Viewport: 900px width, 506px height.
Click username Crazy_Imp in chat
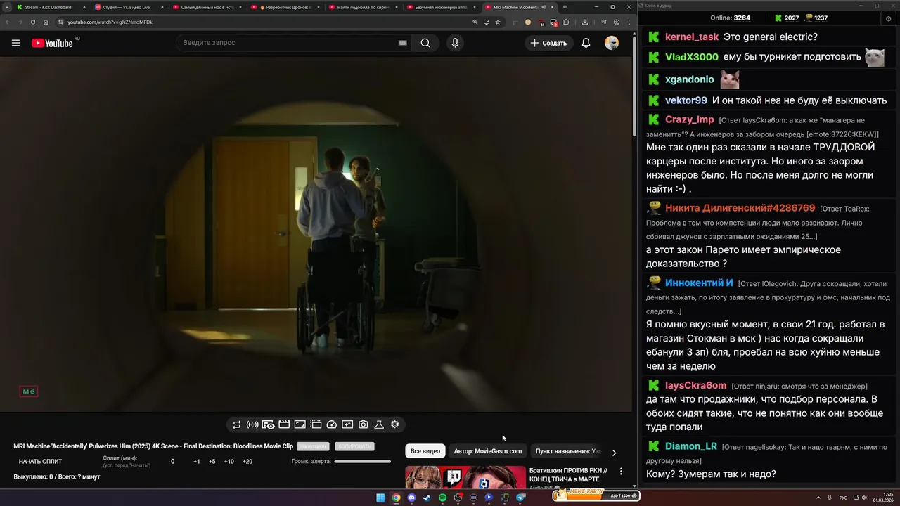690,119
